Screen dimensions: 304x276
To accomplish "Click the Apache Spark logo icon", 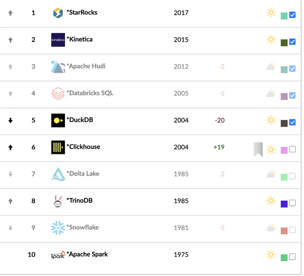I will point(58,255).
